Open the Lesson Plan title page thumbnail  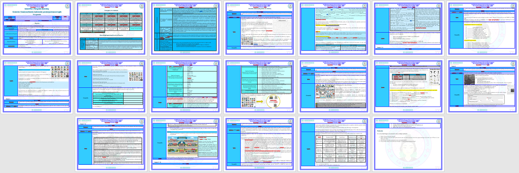click(x=37, y=28)
